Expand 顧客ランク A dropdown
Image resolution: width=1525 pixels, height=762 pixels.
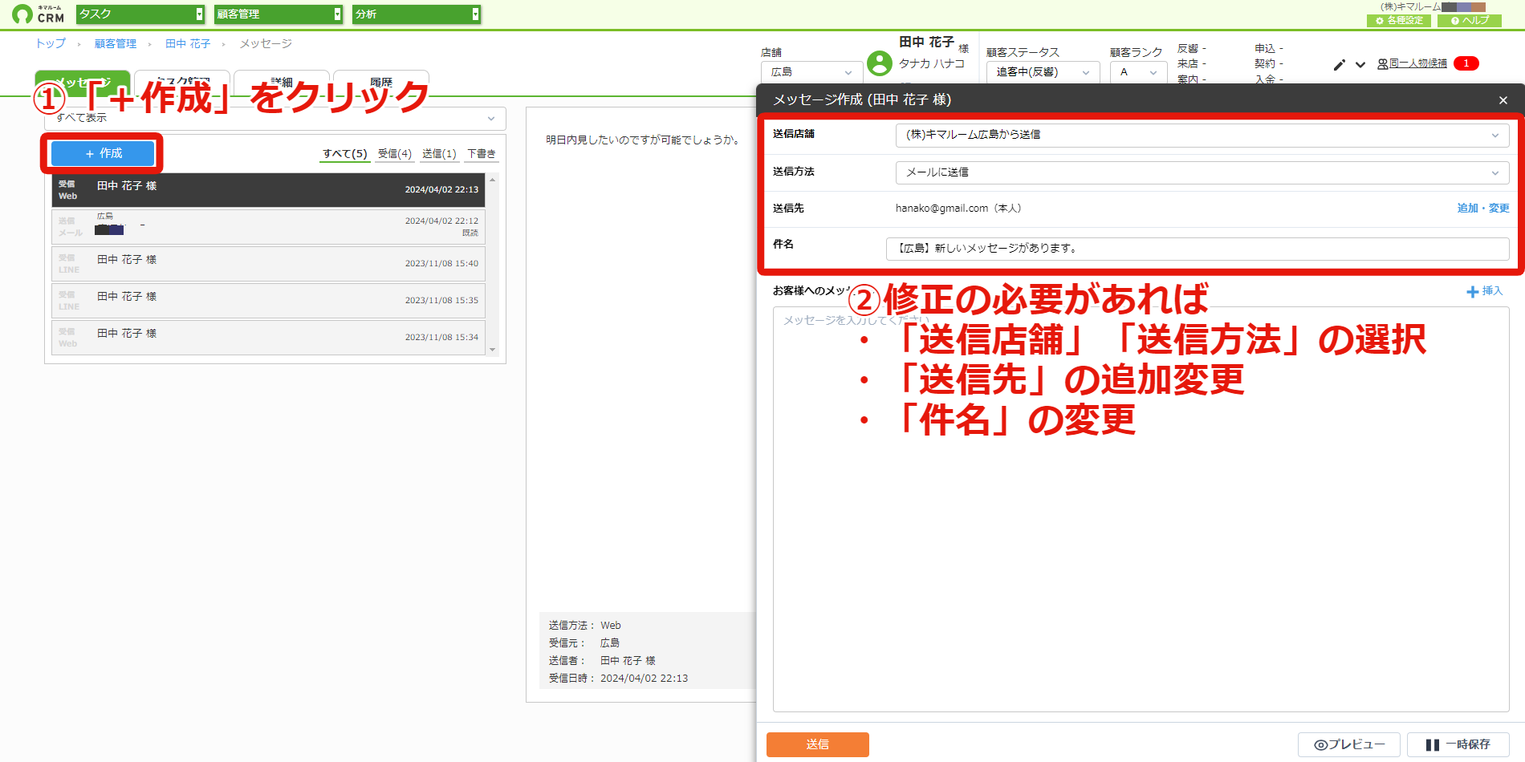1138,72
